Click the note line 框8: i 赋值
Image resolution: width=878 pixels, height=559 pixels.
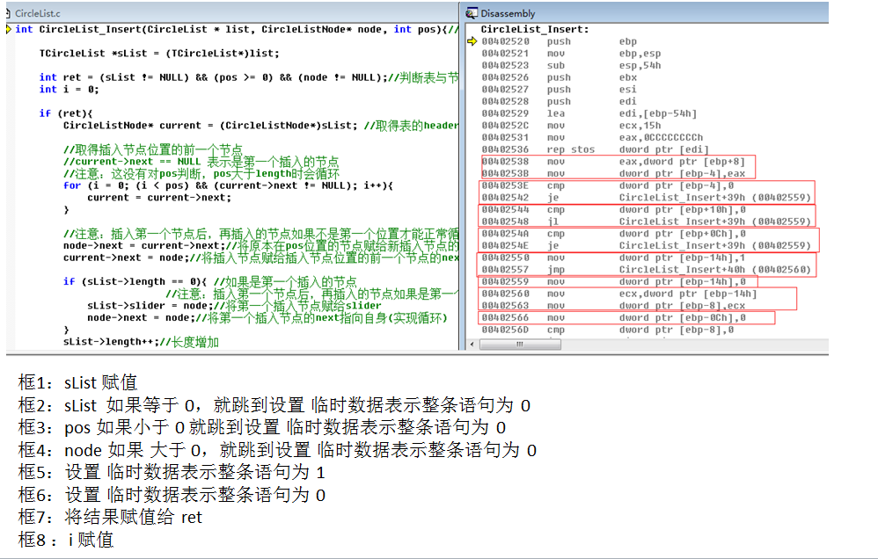[x=66, y=540]
